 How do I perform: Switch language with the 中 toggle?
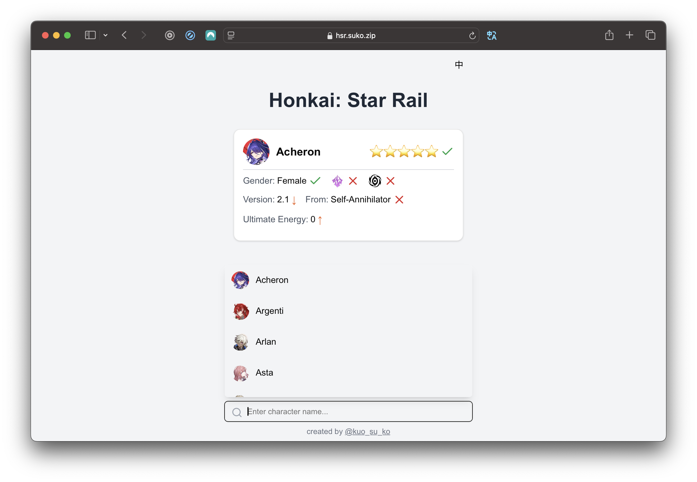coord(459,65)
